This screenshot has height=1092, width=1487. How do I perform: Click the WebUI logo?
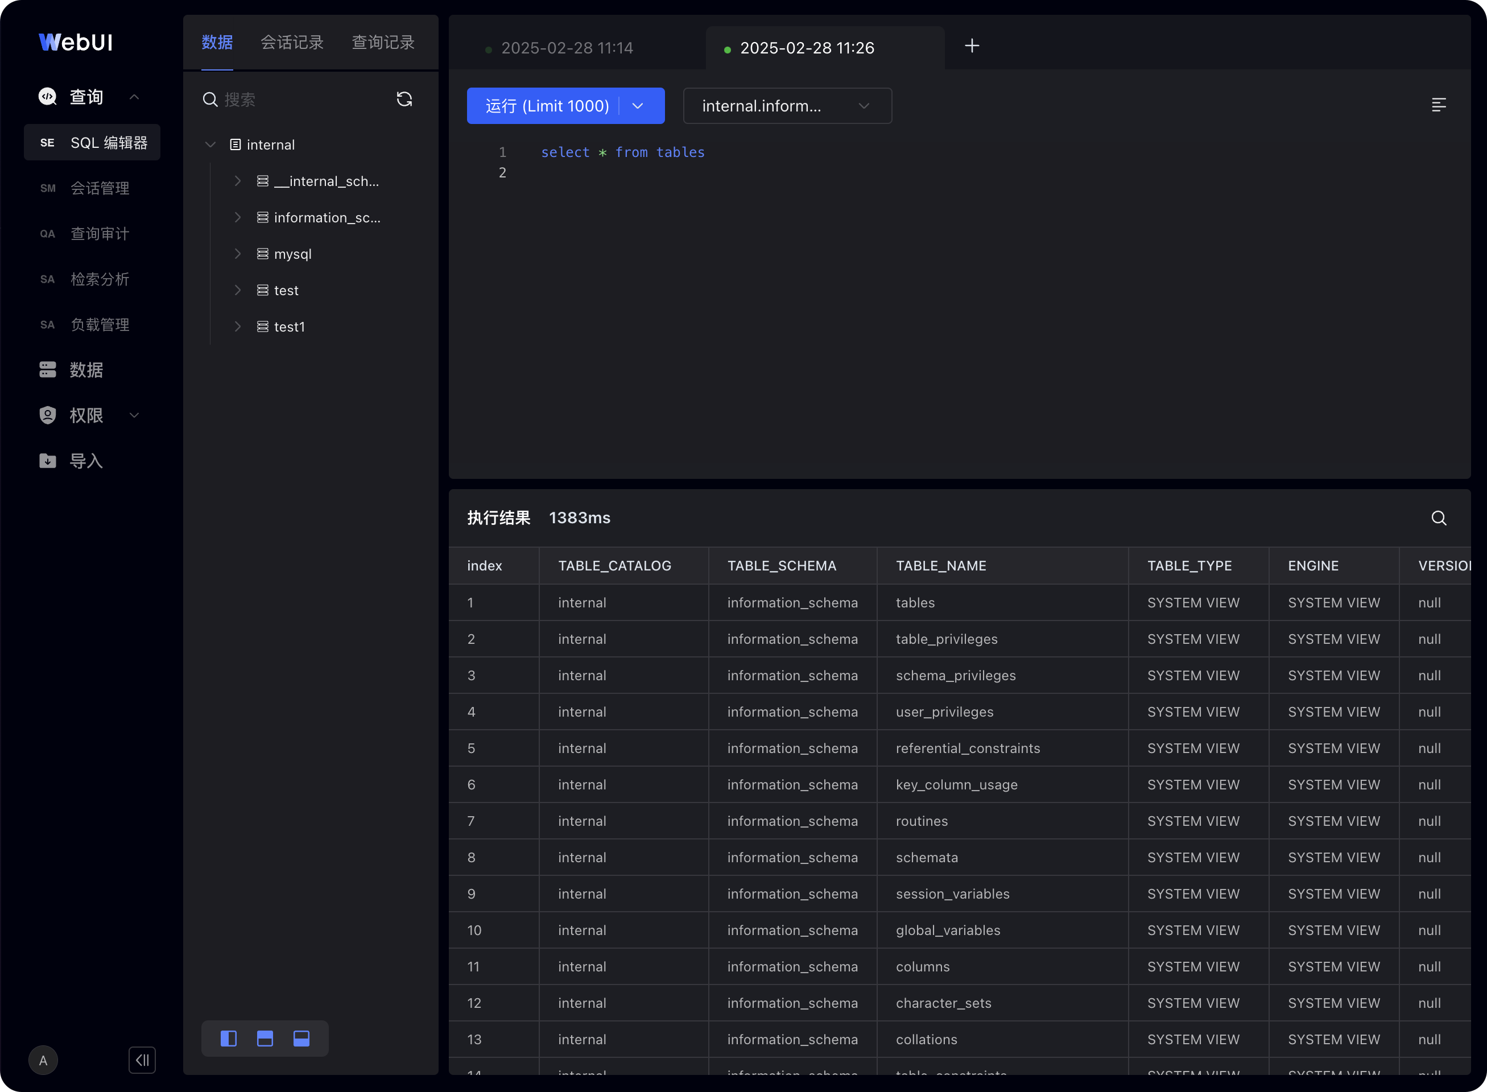(76, 42)
